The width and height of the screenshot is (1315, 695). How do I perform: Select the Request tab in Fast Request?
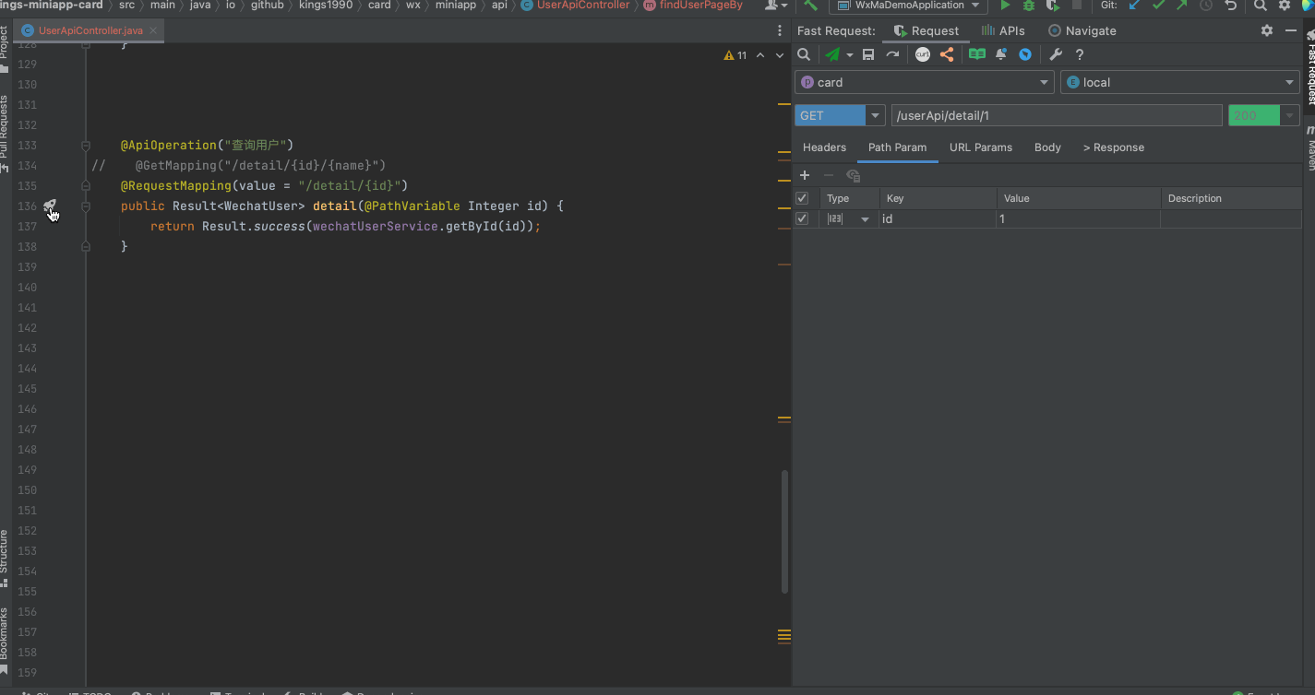[926, 30]
